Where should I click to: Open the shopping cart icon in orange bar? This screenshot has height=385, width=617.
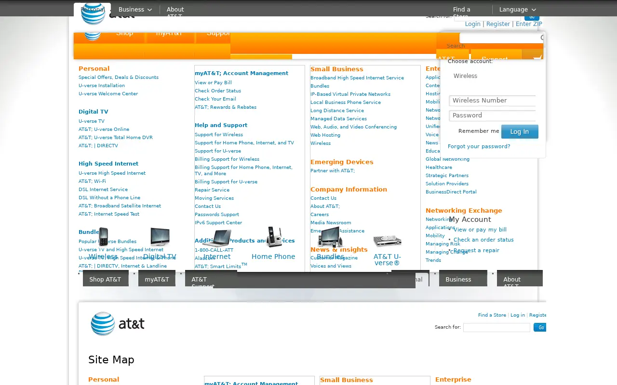tap(537, 58)
